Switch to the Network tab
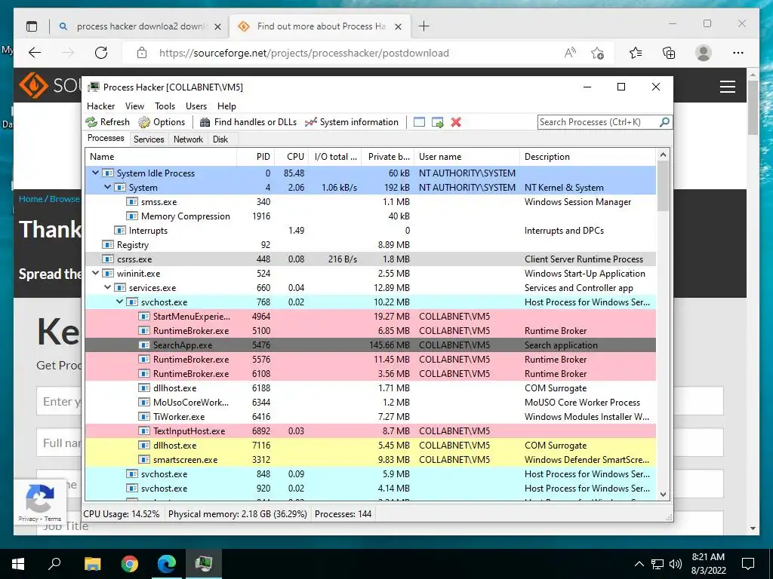Viewport: 773px width, 579px height. 188,139
